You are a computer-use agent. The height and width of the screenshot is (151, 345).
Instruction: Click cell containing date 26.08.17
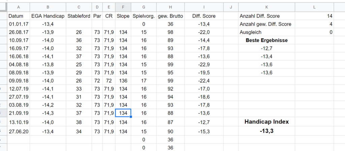click(19, 32)
